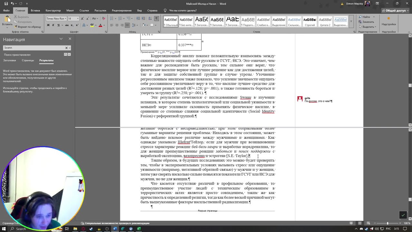Image resolution: width=412 pixels, height=232 pixels.
Task: Collapse the ribbon with the chevron
Action: pyautogui.click(x=409, y=32)
